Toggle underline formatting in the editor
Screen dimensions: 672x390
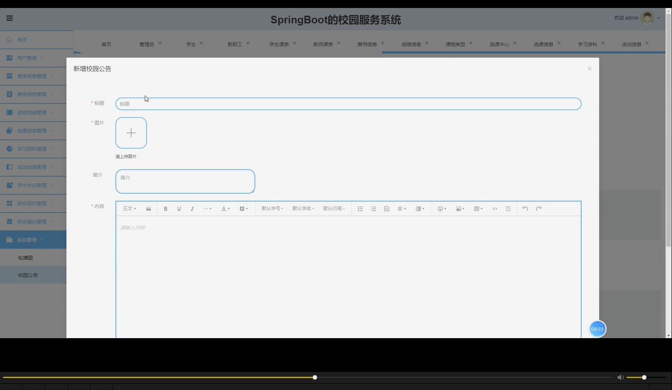point(179,209)
